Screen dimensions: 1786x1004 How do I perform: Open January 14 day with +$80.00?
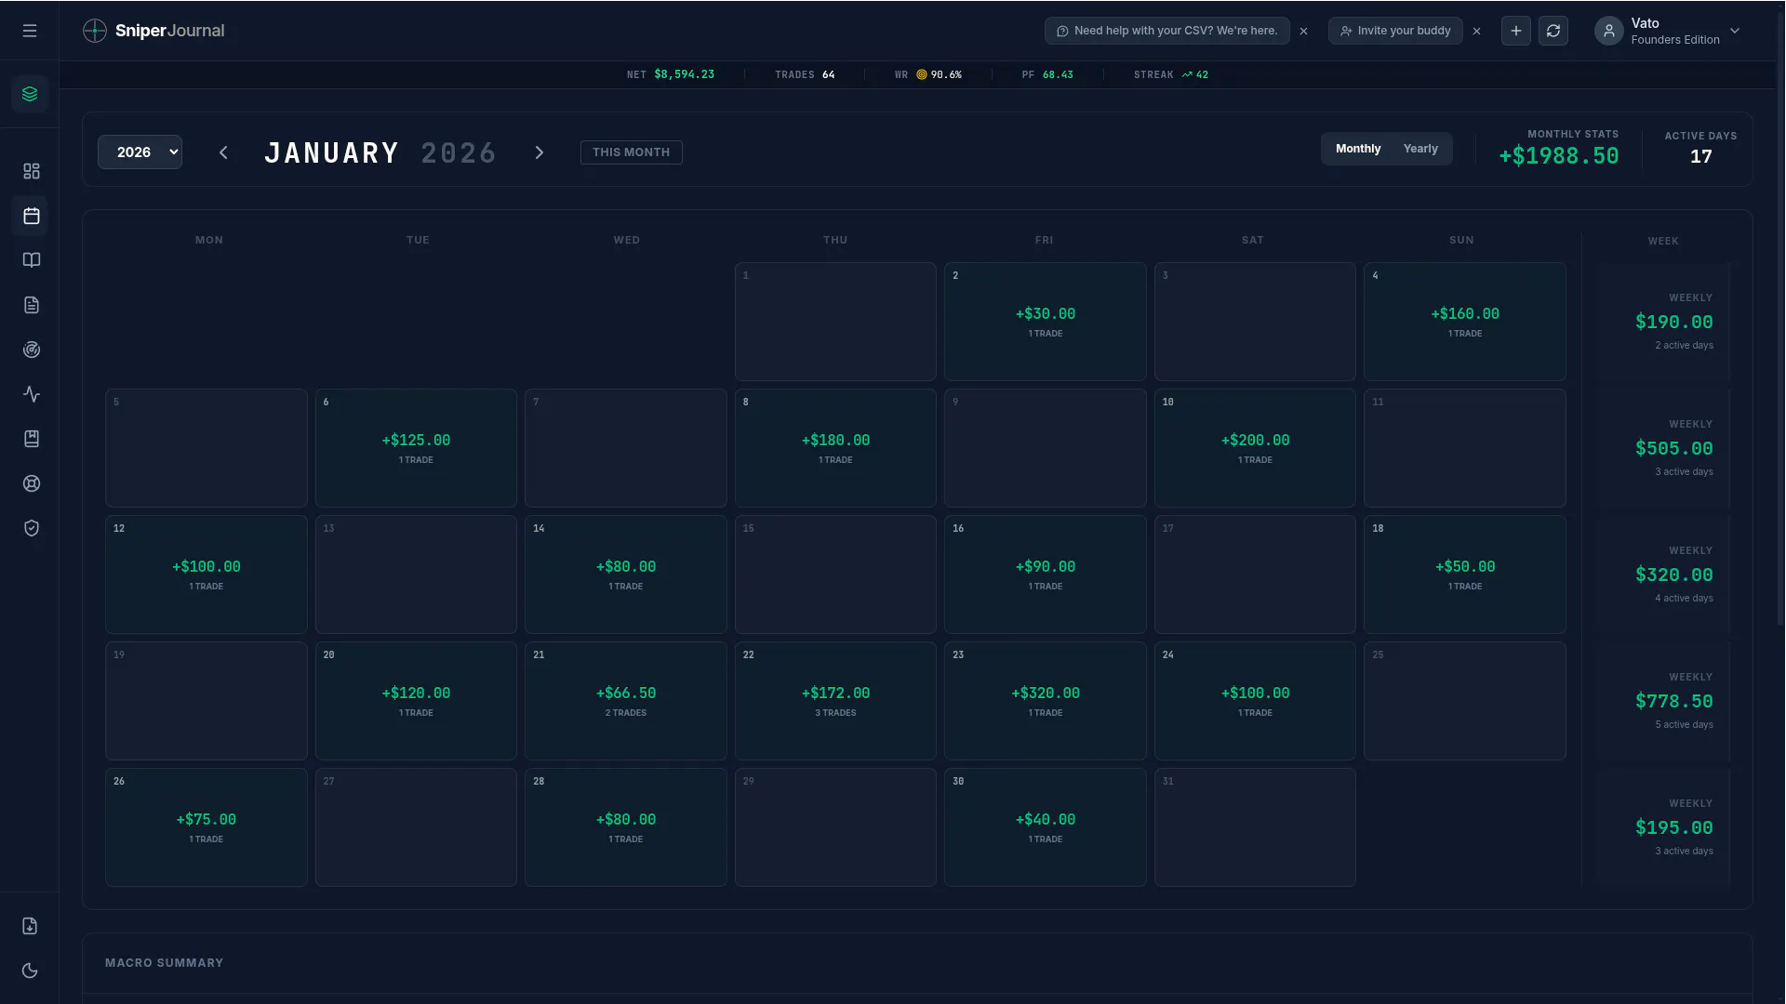pos(626,575)
